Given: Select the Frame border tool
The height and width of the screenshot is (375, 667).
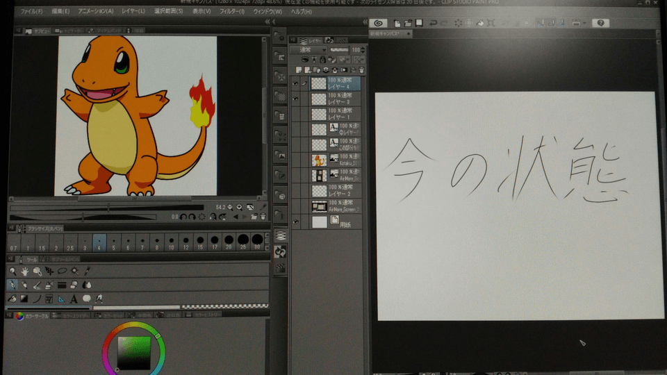Looking at the screenshot, I should pos(49,299).
